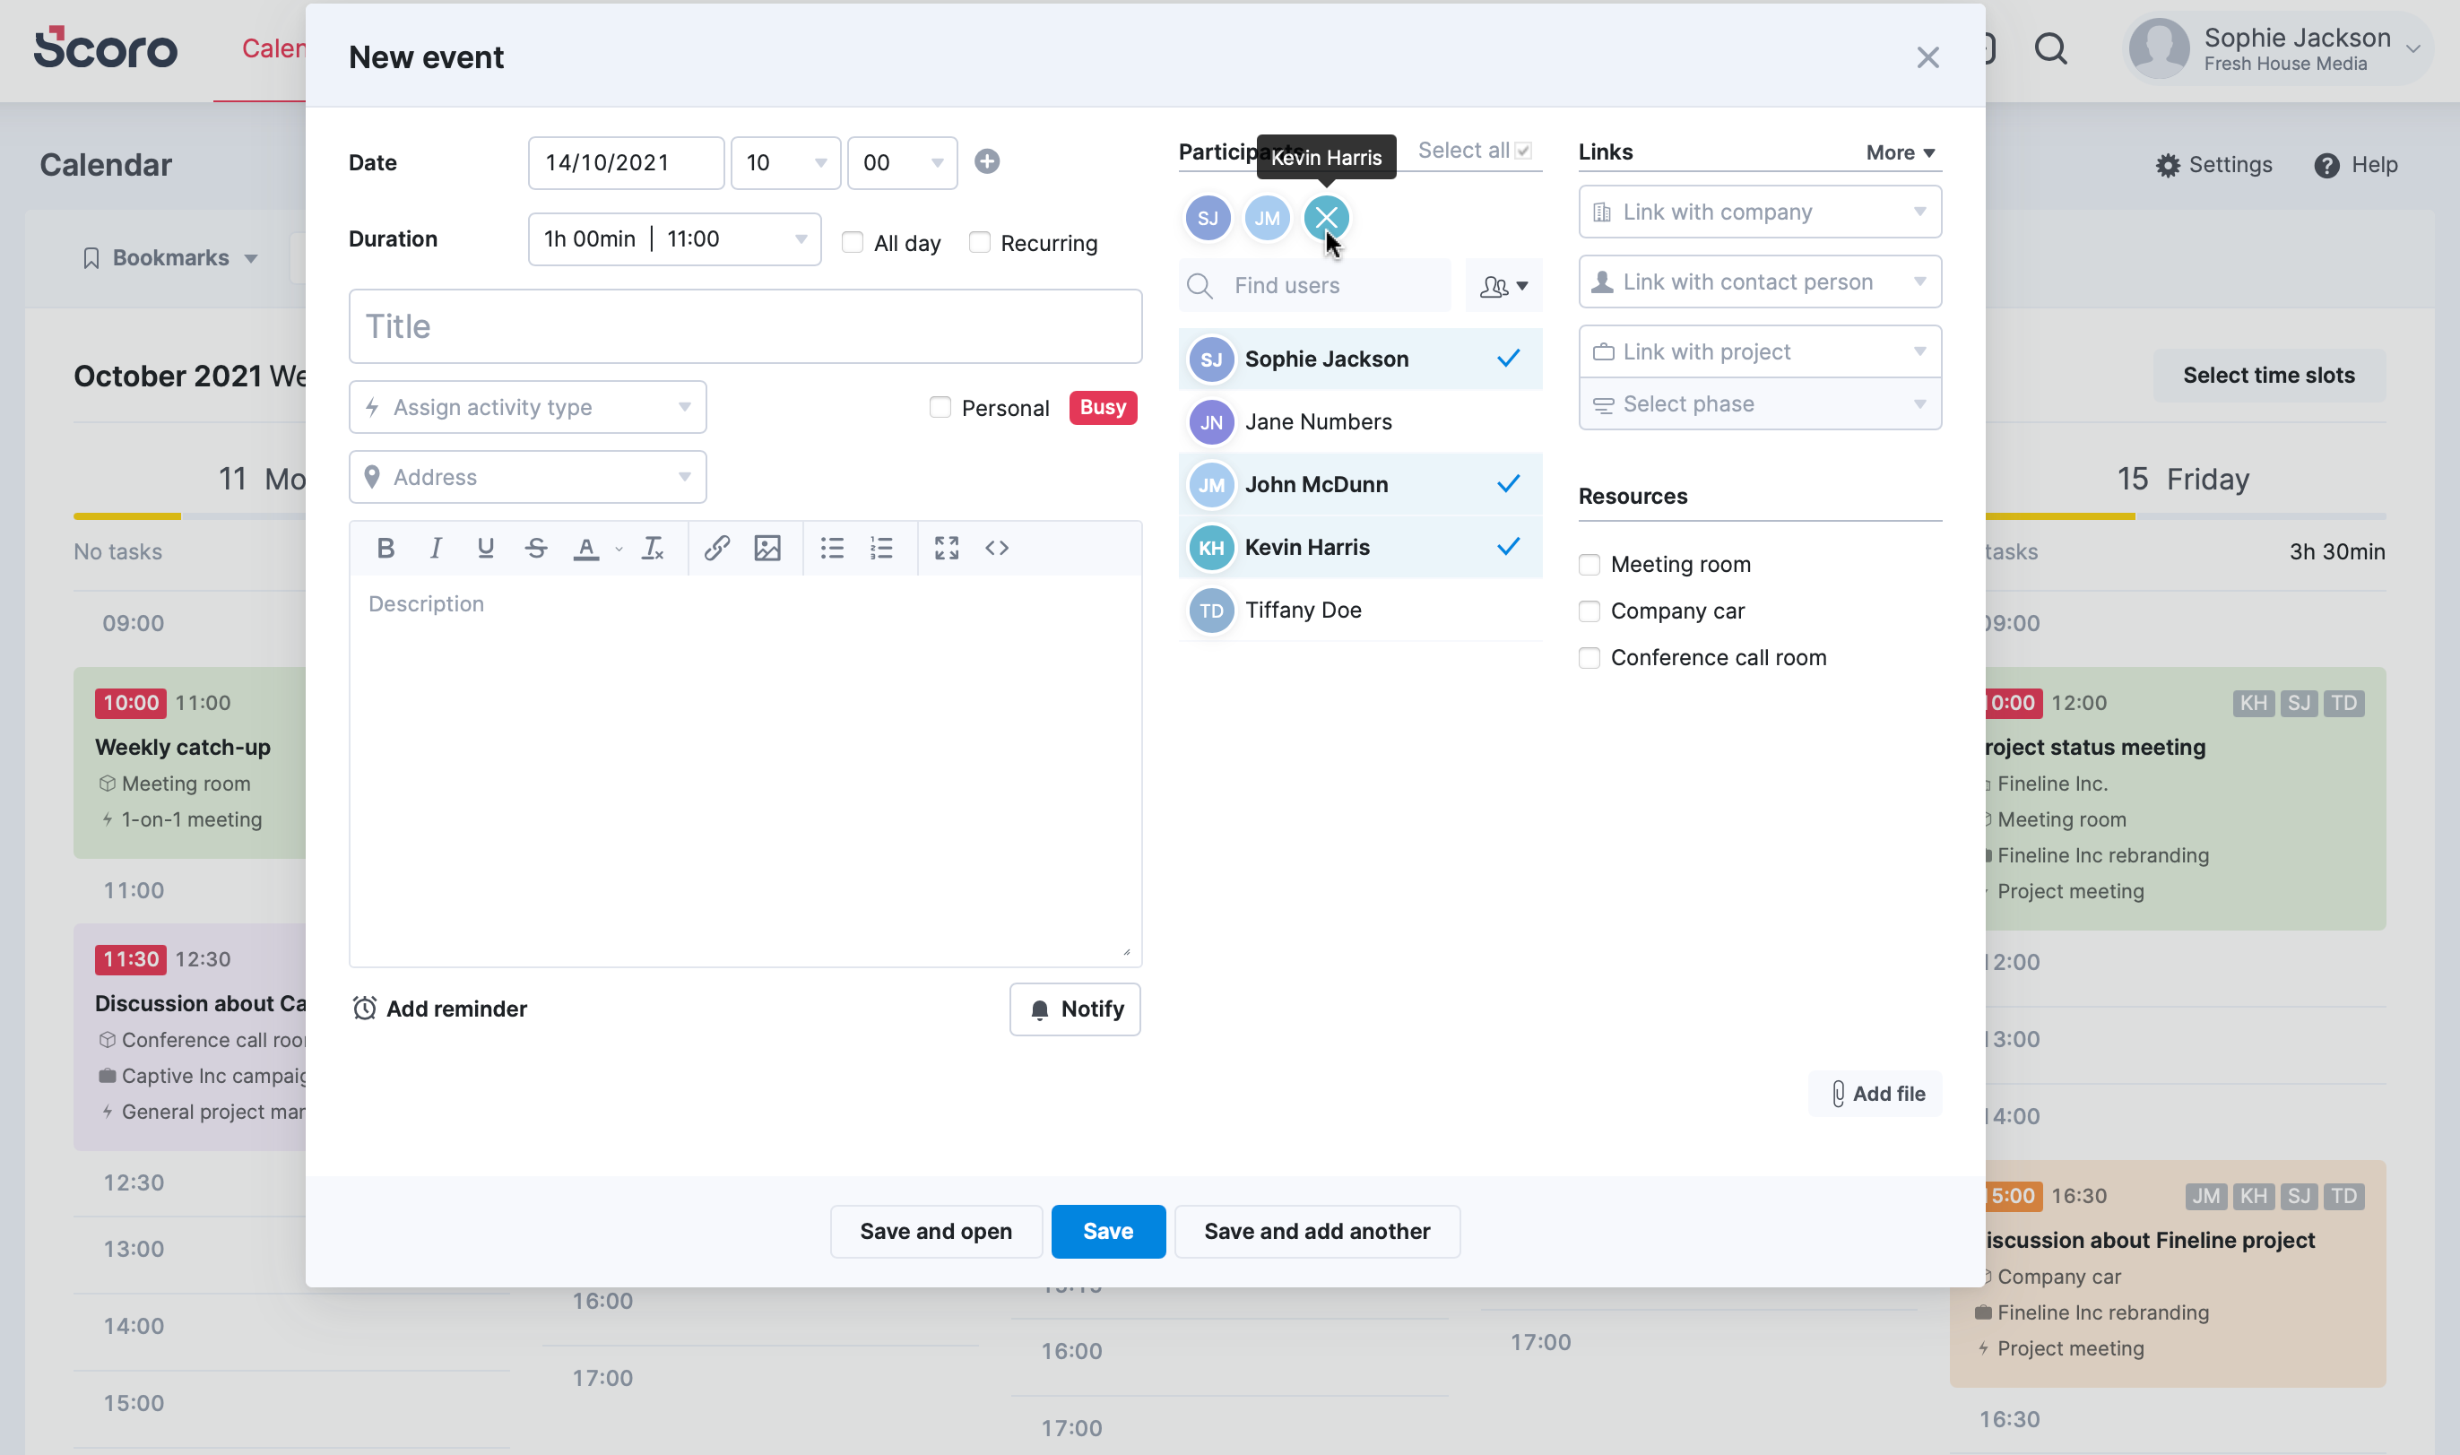The image size is (2460, 1455).
Task: Clear text formatting with the Tx icon
Action: 652,548
